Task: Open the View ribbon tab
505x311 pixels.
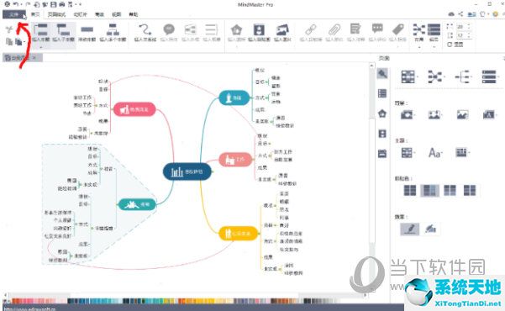Action: point(116,14)
